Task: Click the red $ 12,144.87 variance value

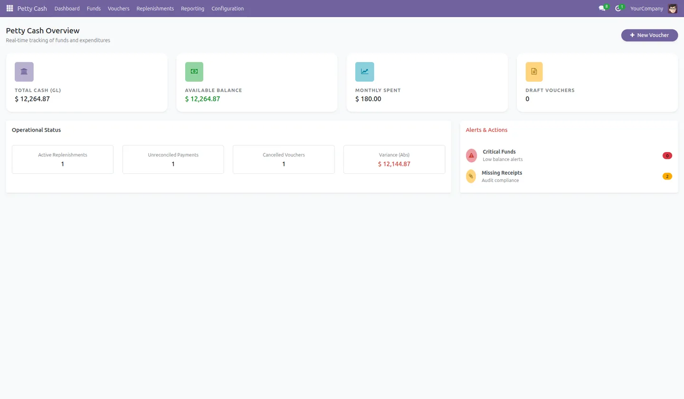Action: coord(394,164)
